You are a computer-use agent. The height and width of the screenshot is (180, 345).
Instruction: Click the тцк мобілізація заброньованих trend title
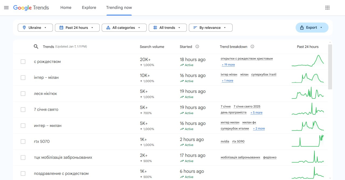tap(63, 157)
